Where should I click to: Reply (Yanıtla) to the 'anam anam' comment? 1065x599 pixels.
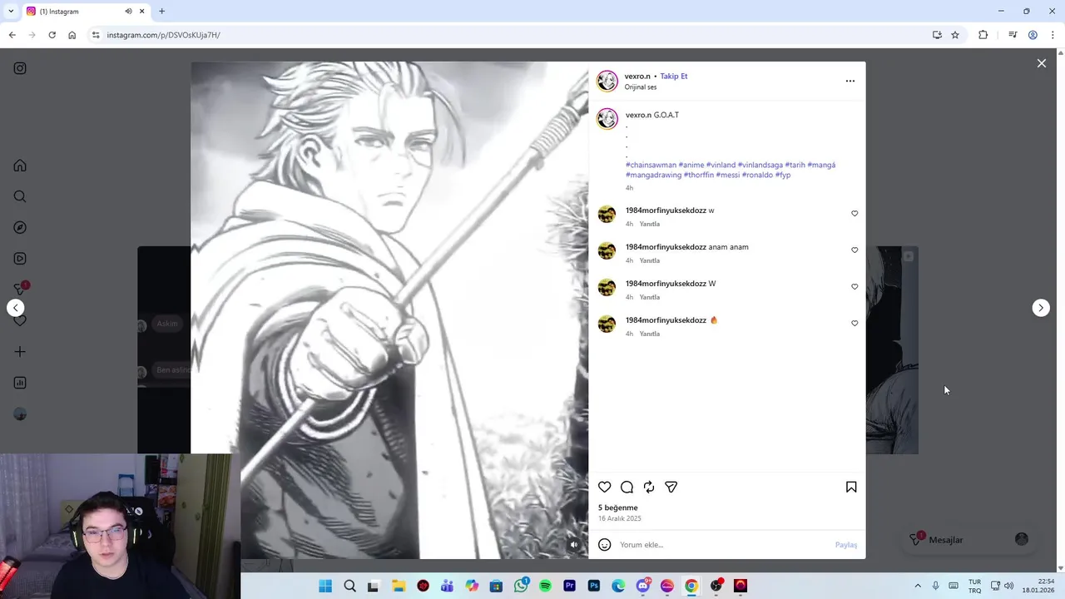649,260
